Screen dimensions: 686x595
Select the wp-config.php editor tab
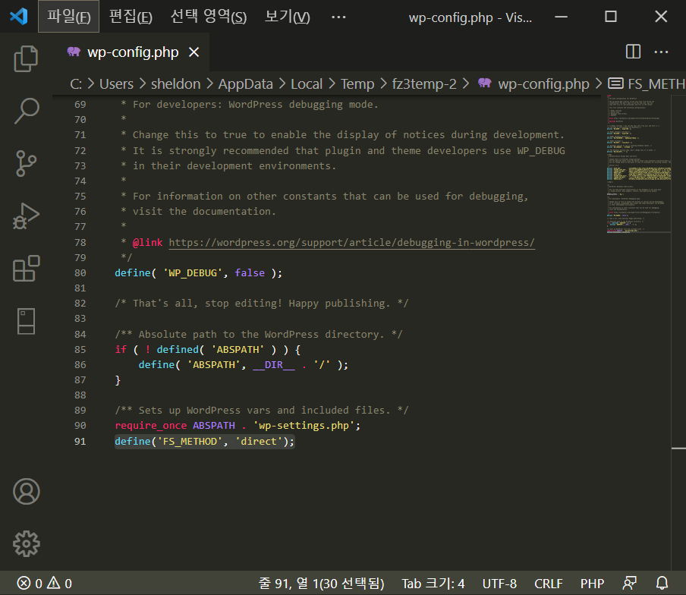click(x=131, y=52)
